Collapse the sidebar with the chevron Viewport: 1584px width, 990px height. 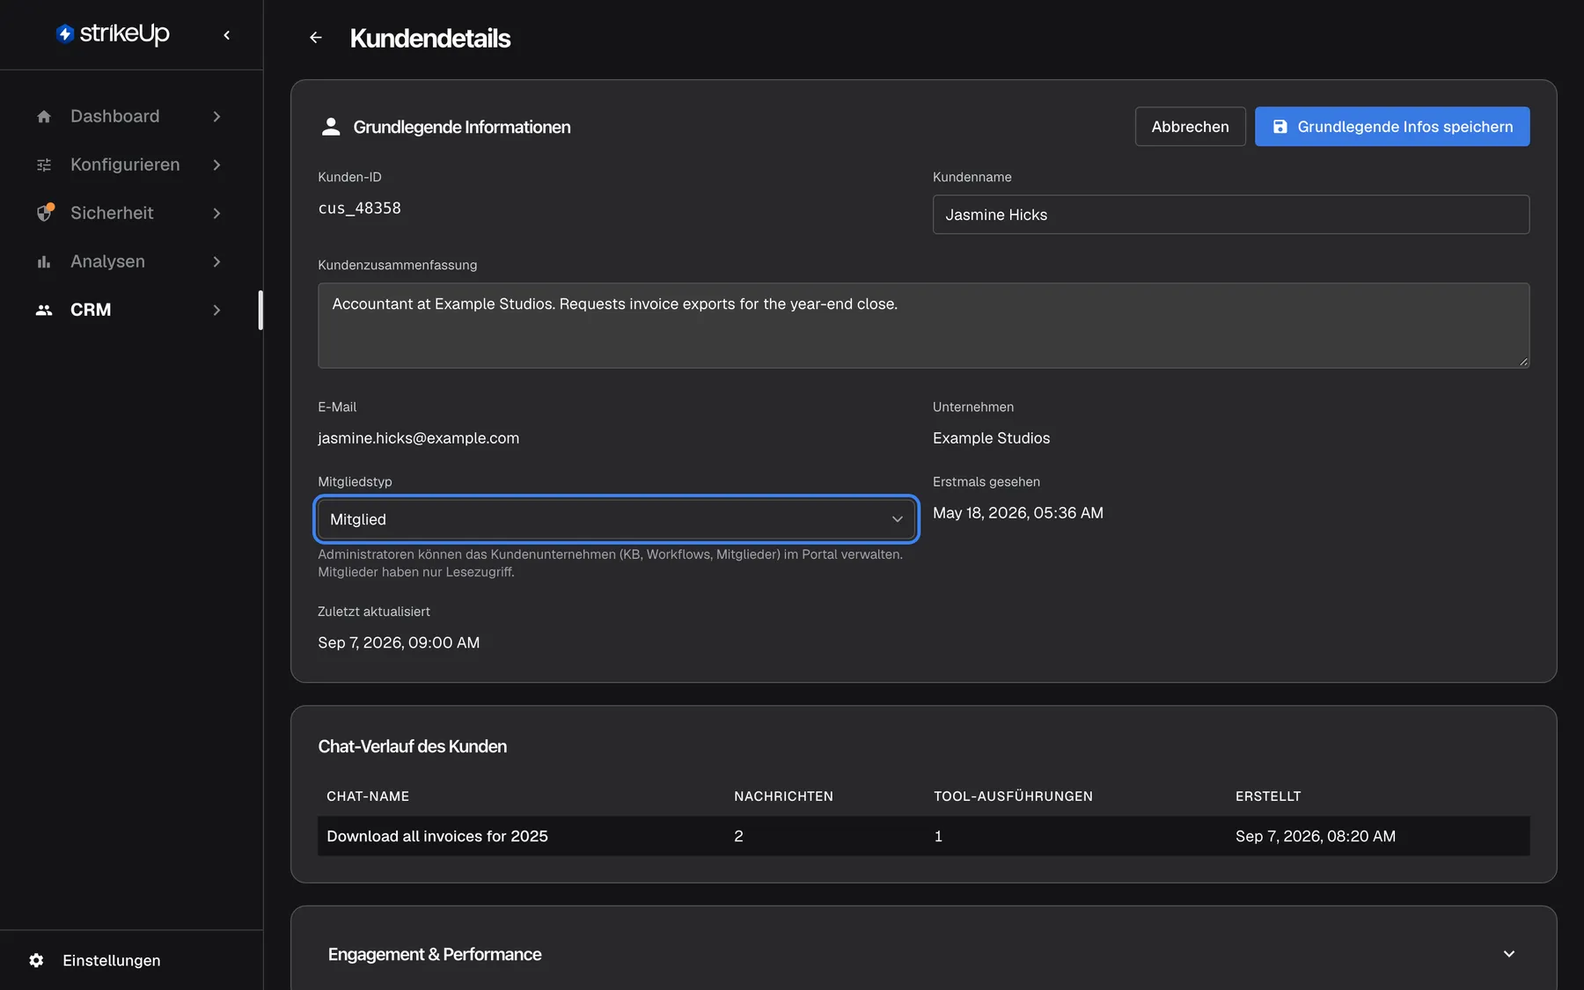227,35
